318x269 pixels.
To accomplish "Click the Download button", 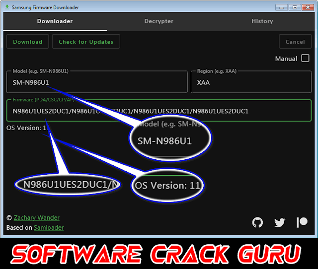I will 28,42.
